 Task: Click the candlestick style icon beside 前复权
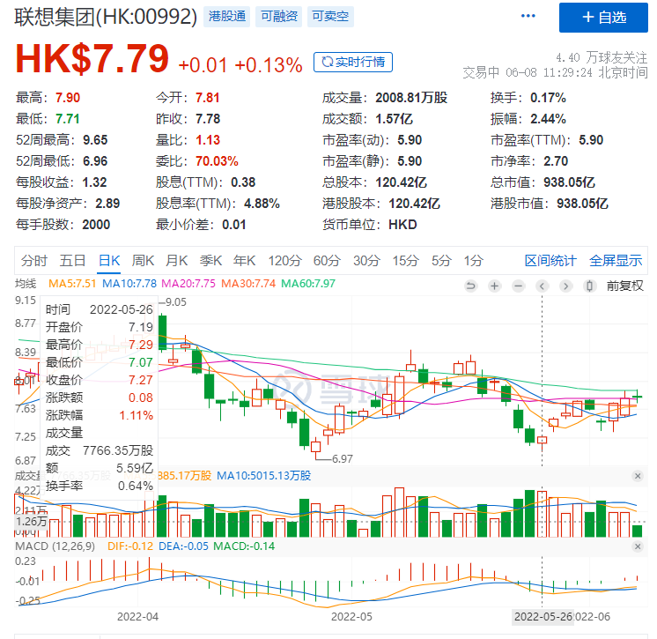click(590, 286)
